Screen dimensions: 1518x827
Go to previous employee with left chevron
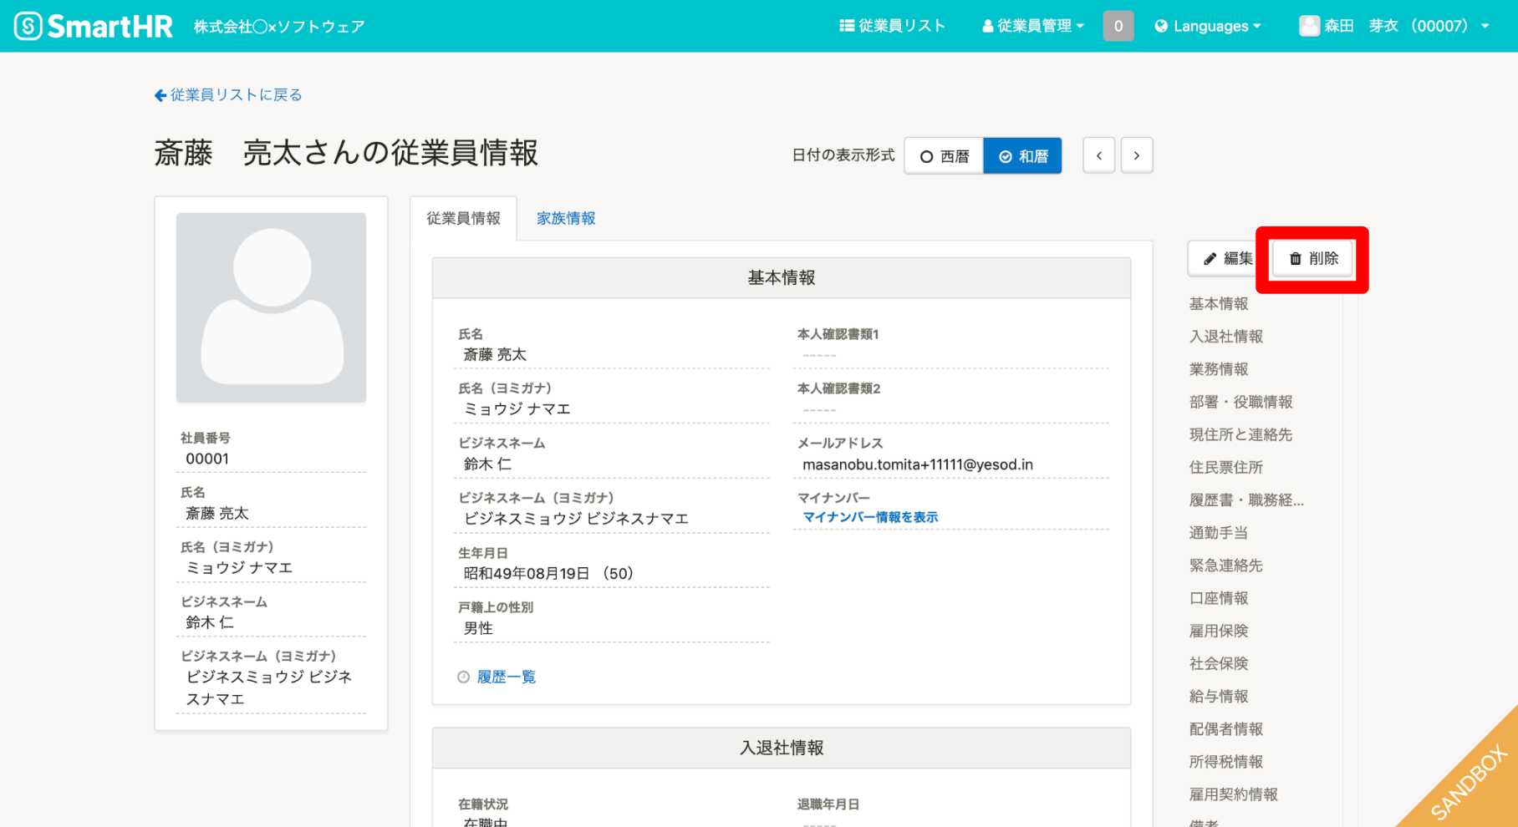[1098, 155]
